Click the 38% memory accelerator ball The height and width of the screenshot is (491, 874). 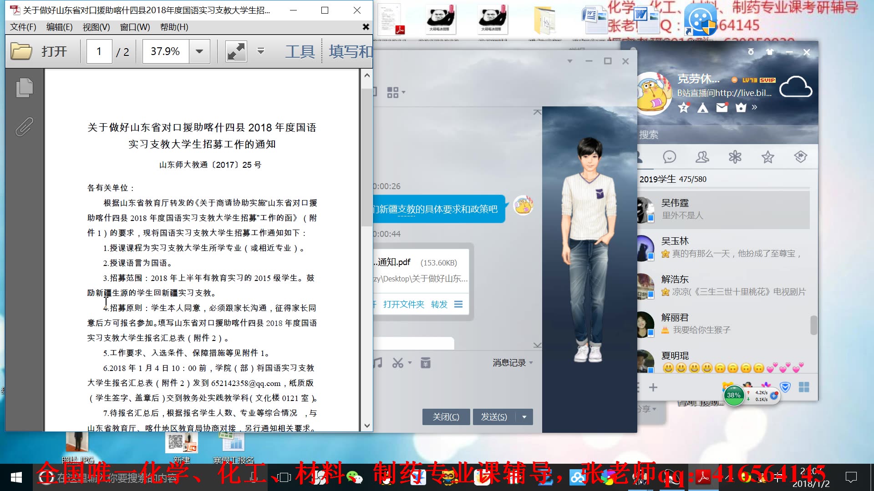(x=734, y=395)
